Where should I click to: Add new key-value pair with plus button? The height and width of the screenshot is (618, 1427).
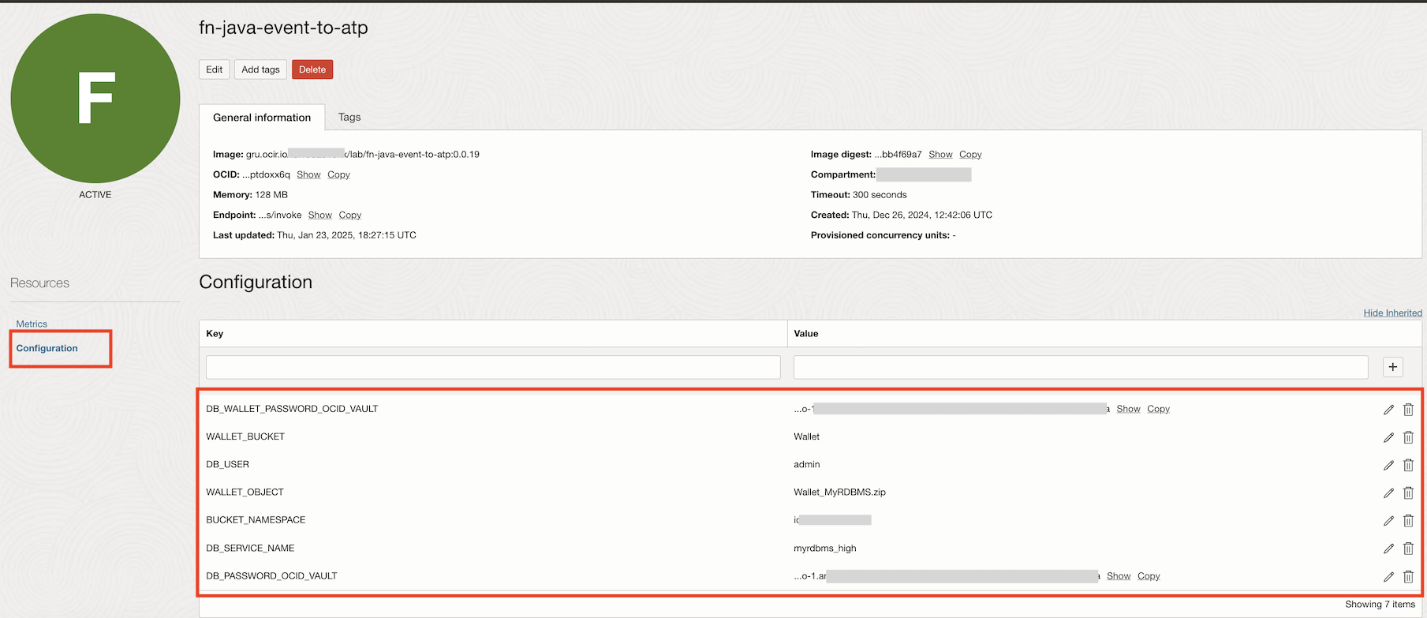pos(1393,367)
